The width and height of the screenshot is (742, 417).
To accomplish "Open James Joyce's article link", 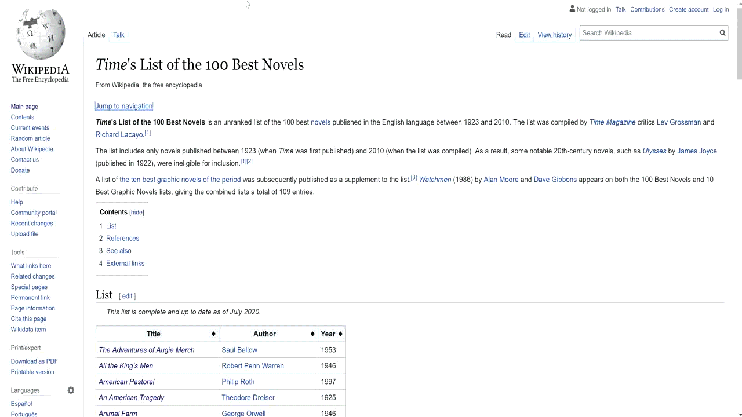I will click(x=697, y=151).
